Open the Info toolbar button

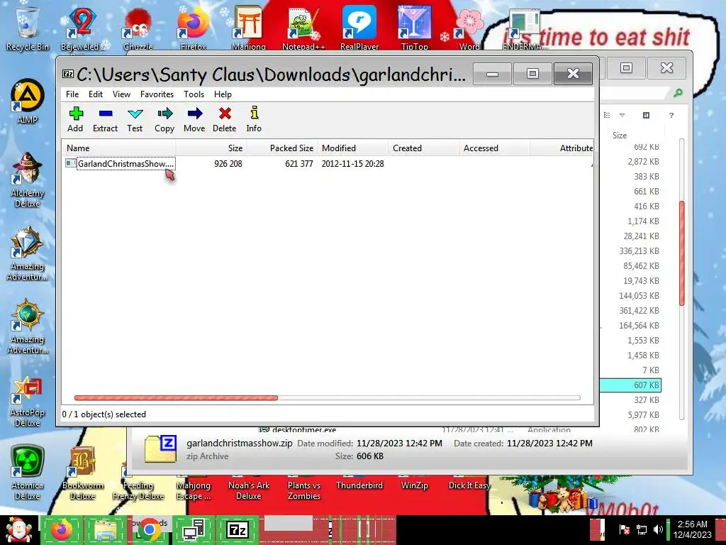(254, 119)
